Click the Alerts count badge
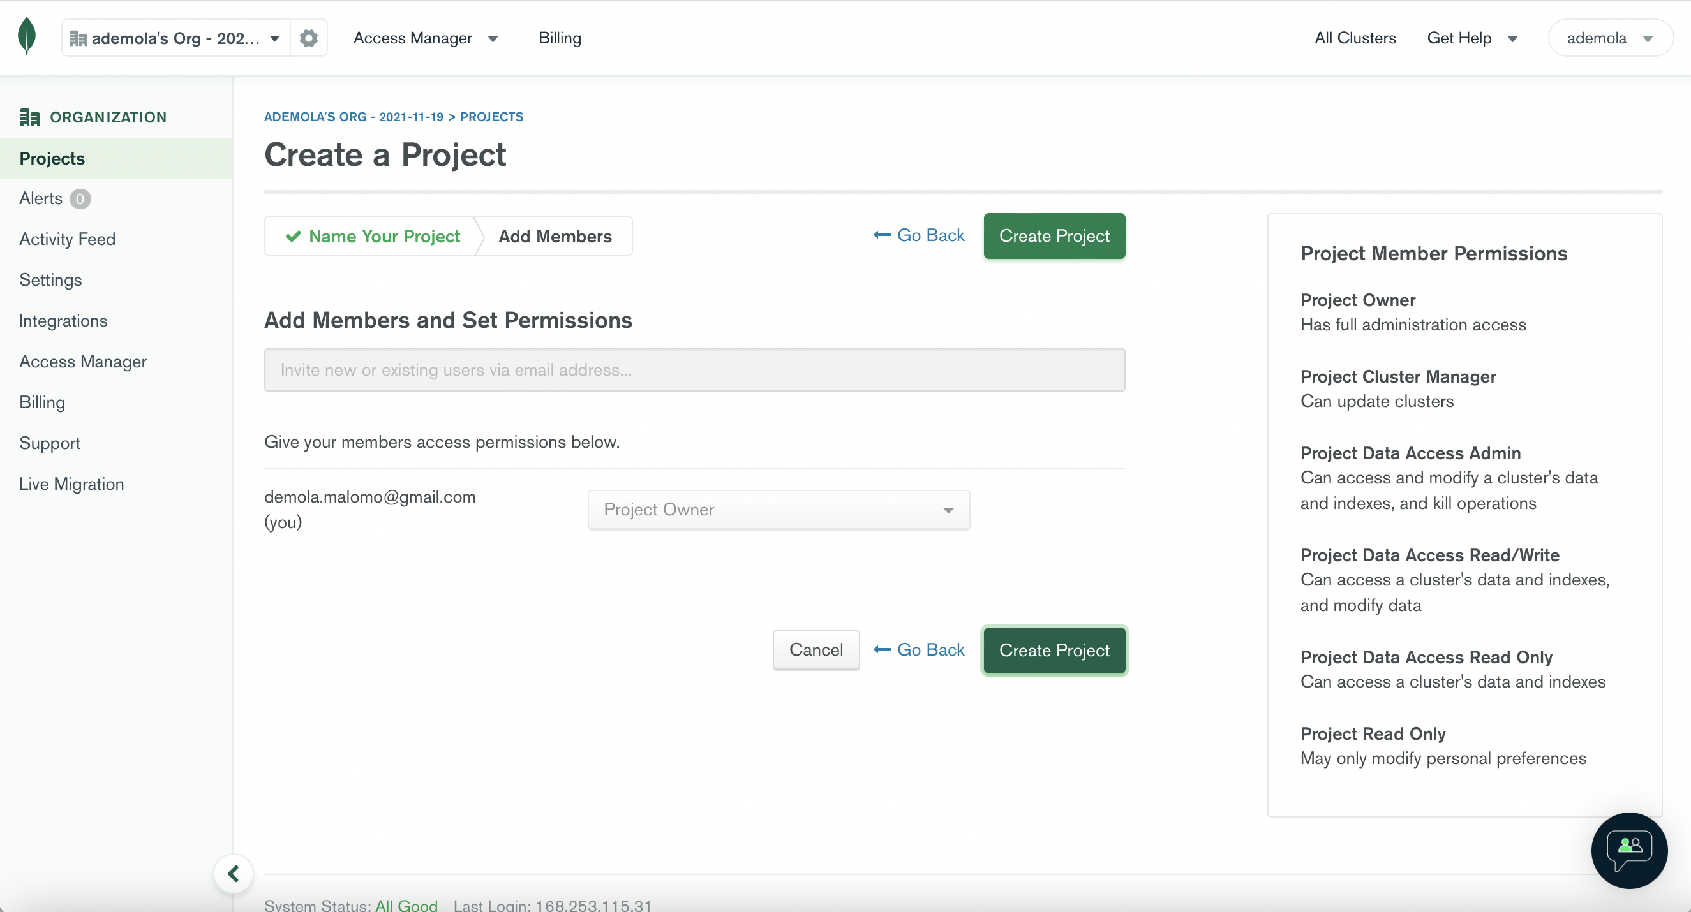Viewport: 1691px width, 912px height. click(79, 199)
